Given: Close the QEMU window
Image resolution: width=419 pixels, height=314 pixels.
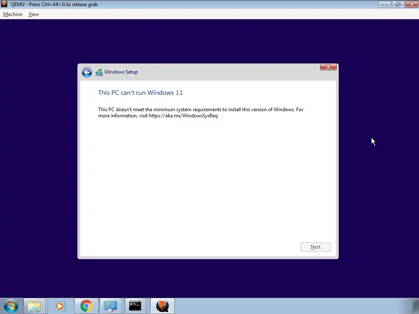Looking at the screenshot, I should click(412, 4).
